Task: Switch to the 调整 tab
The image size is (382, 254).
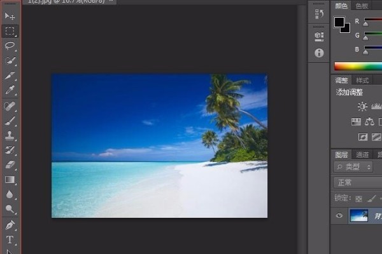Action: coord(341,80)
